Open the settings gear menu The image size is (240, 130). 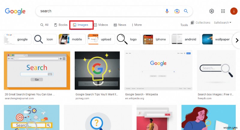pos(211,11)
